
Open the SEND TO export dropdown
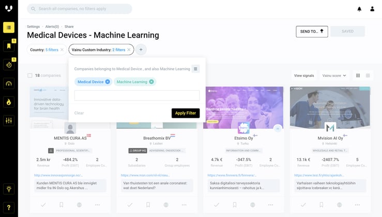click(312, 31)
